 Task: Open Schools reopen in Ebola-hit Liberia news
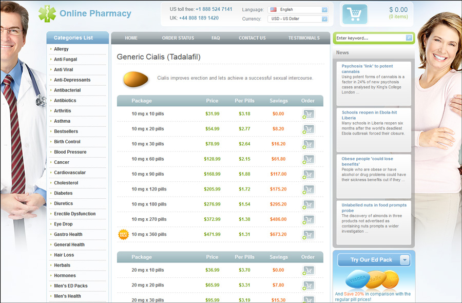tap(369, 115)
